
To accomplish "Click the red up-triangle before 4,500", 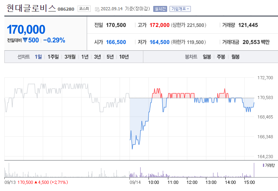I will click(36, 182).
